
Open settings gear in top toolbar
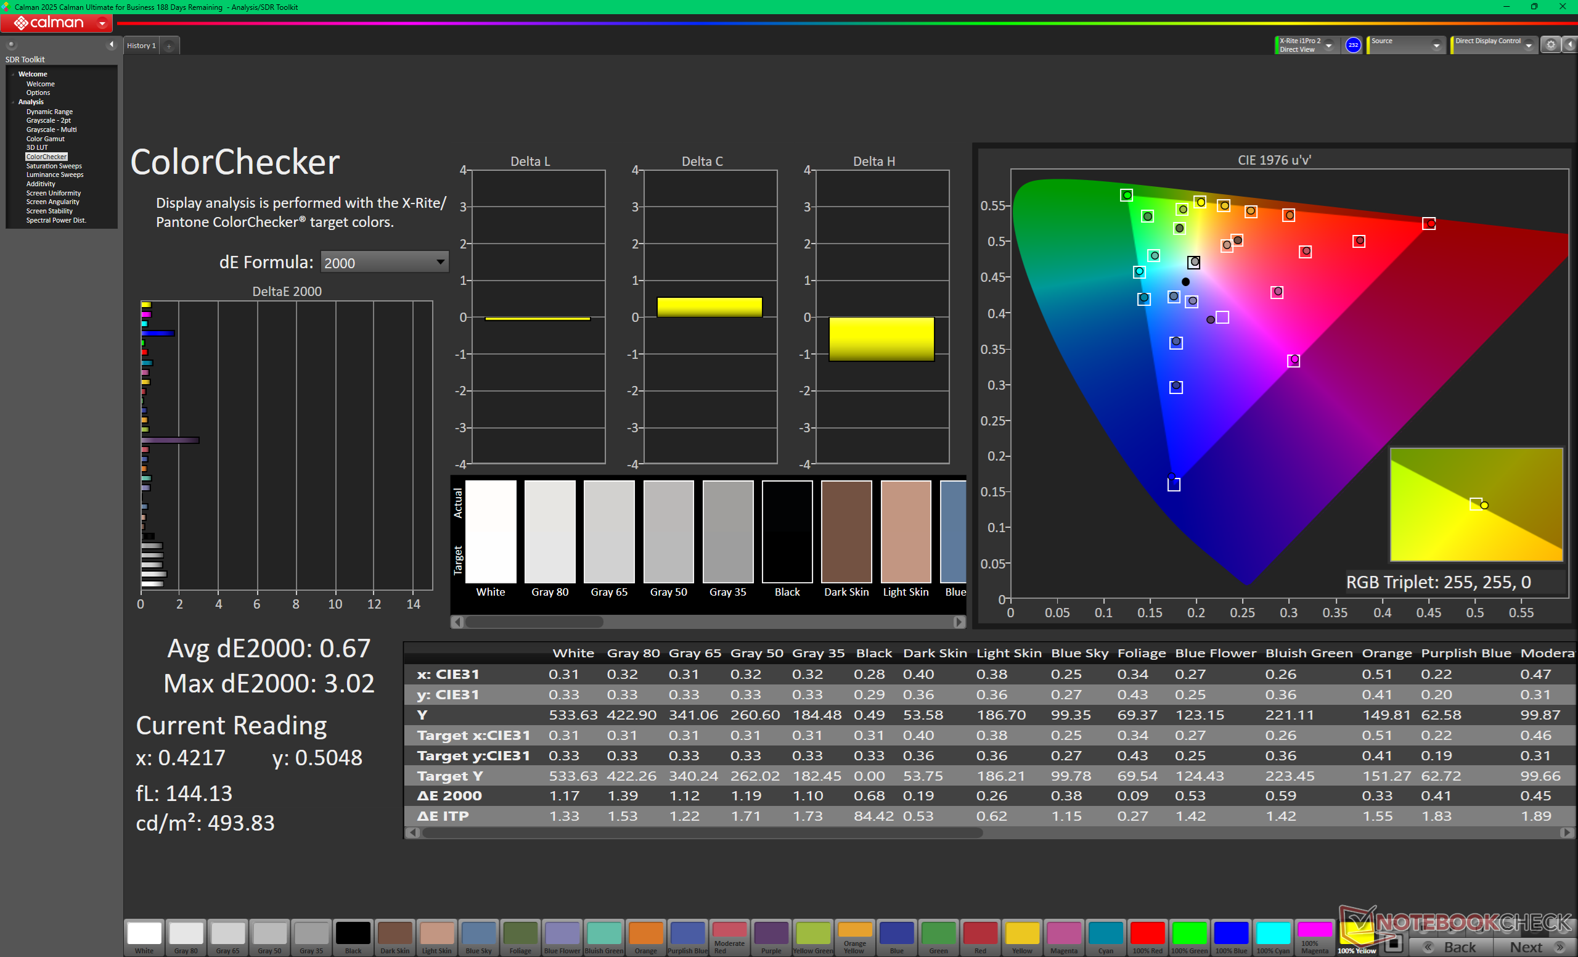tap(1550, 45)
